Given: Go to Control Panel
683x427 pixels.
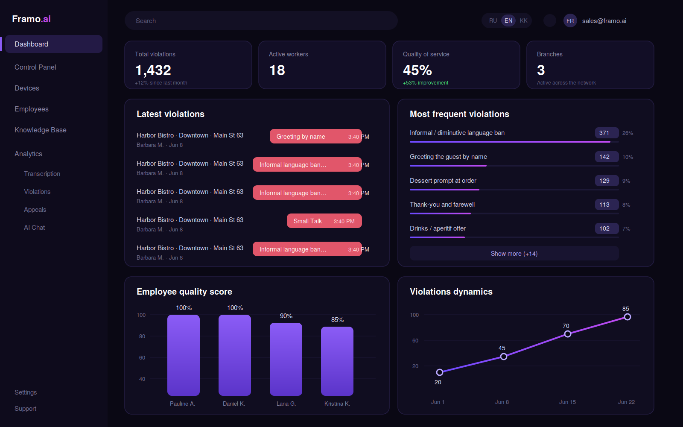Looking at the screenshot, I should click(x=35, y=67).
